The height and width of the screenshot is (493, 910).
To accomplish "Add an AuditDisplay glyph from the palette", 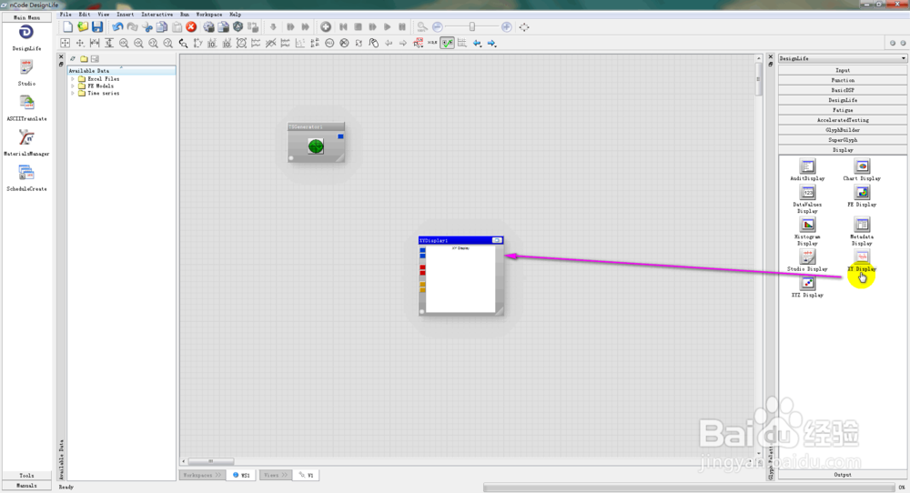I will coord(807,170).
